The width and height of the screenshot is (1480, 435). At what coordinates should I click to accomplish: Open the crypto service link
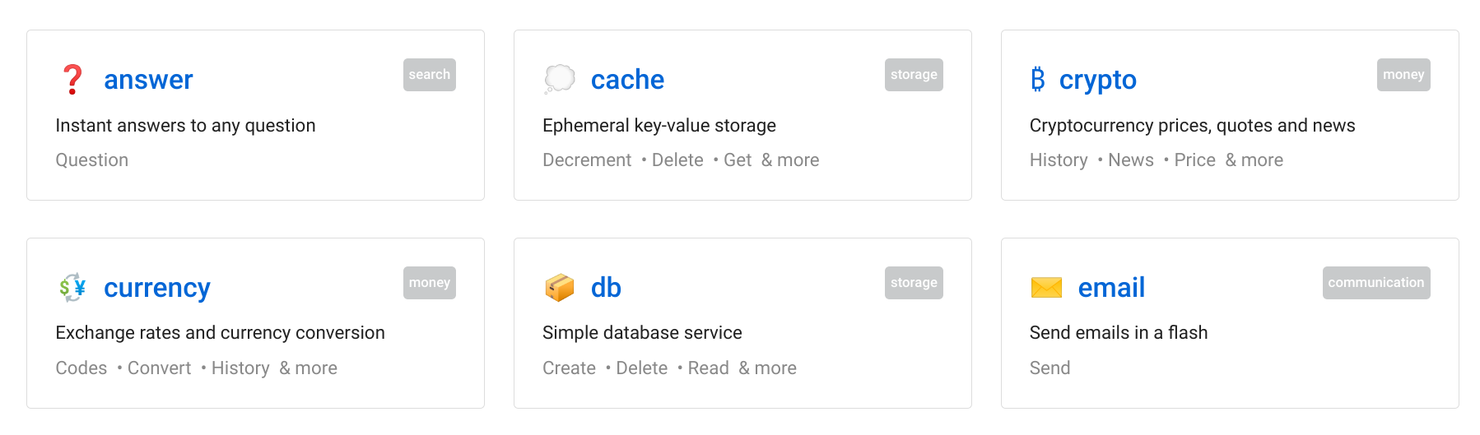[1097, 80]
